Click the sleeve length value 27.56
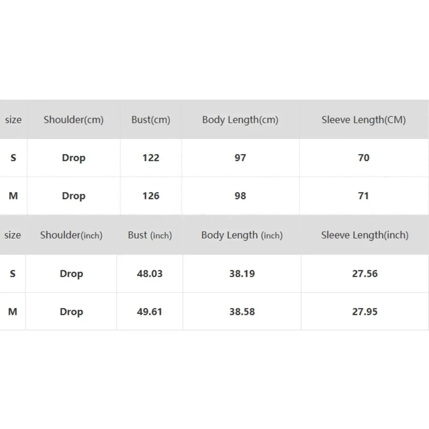 [x=365, y=274]
